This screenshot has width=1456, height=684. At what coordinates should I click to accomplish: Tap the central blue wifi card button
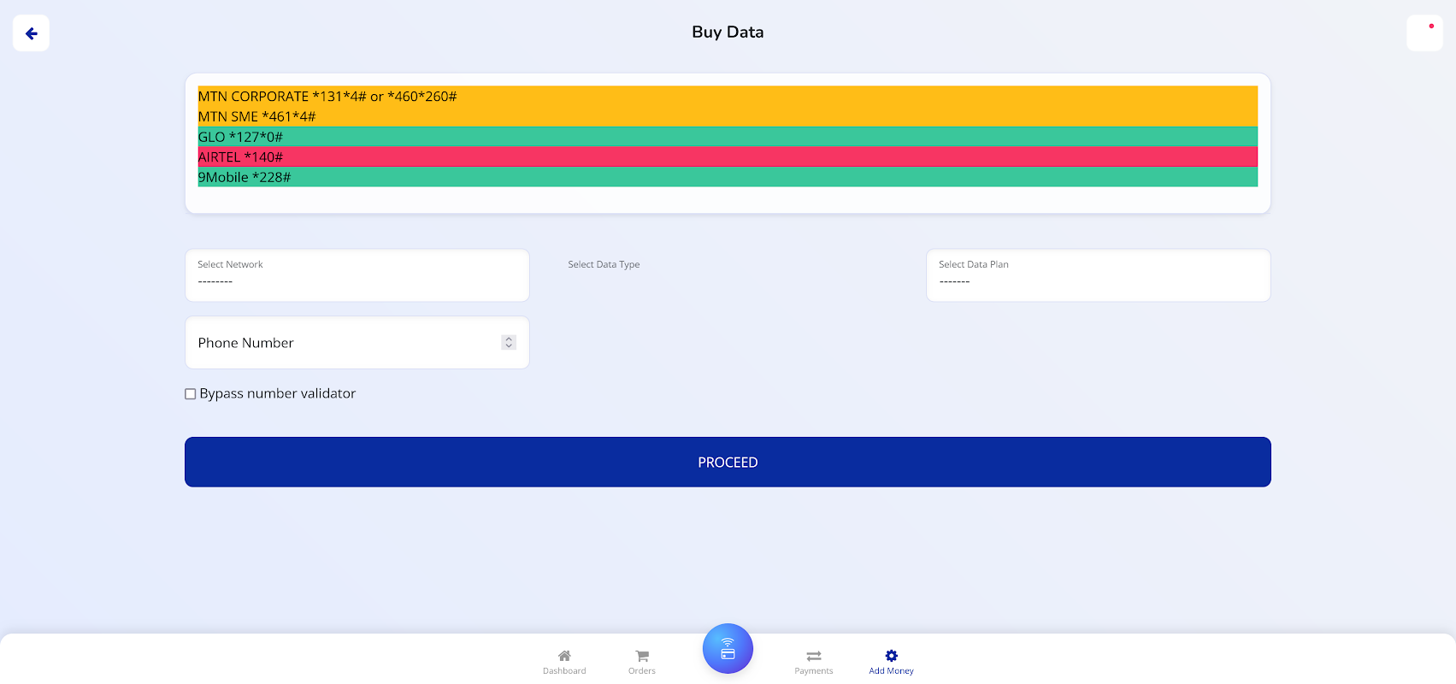pos(728,648)
